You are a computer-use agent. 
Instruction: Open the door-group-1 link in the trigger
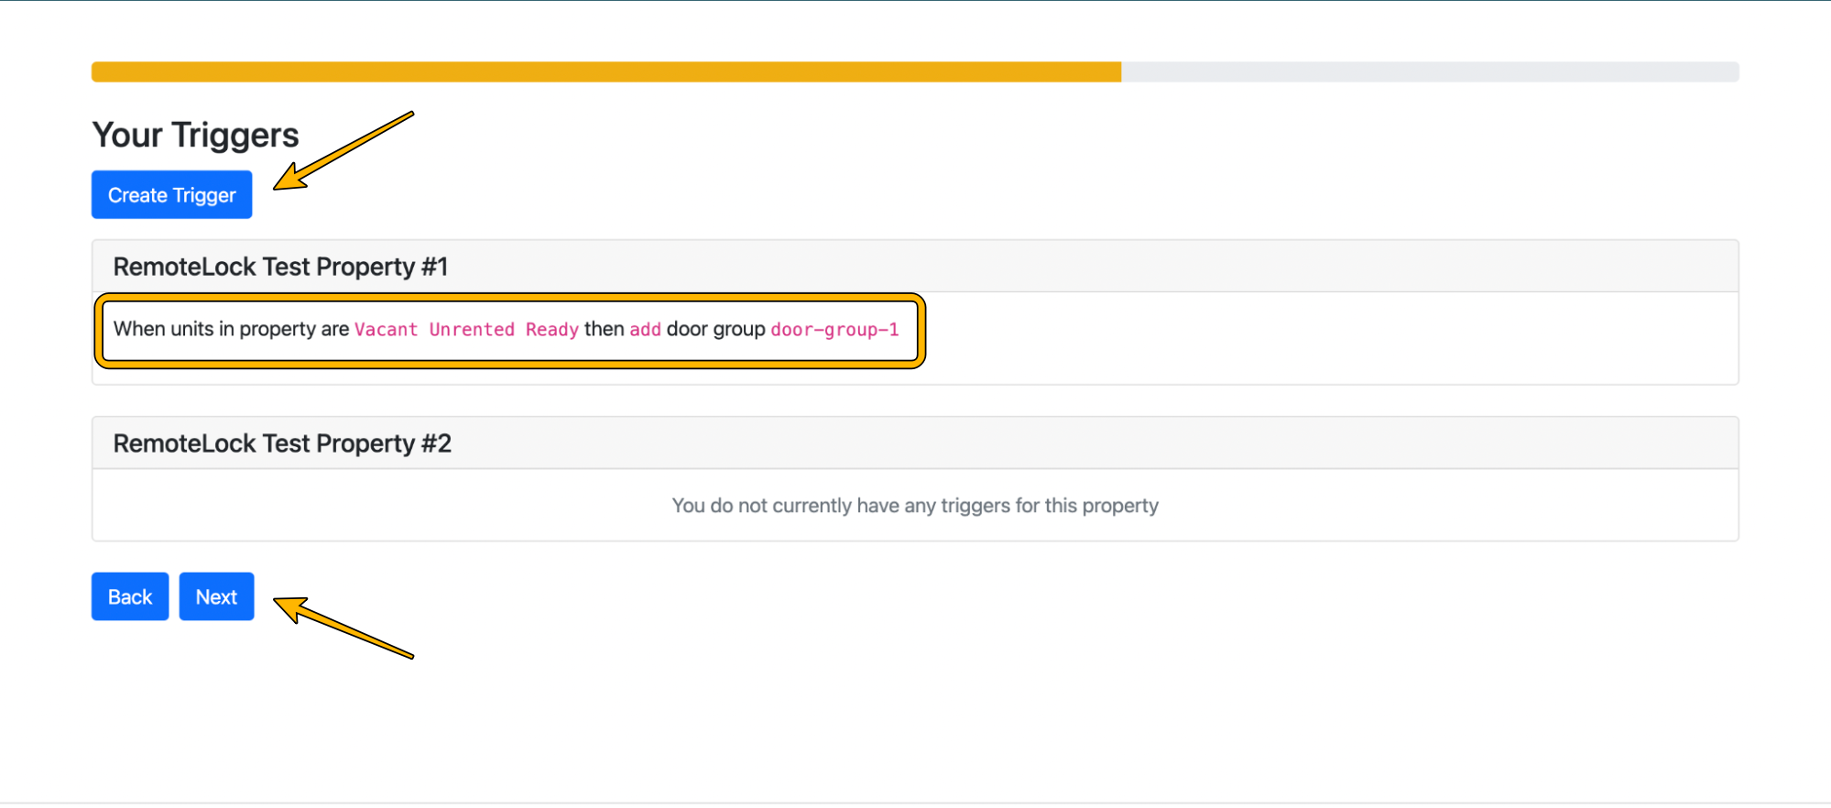point(834,330)
